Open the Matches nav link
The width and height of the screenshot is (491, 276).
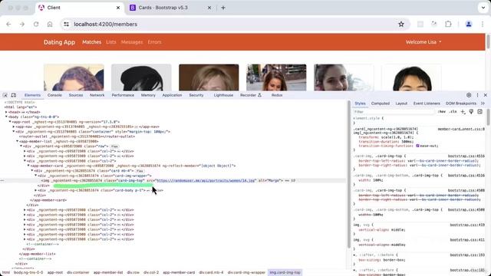click(x=92, y=42)
